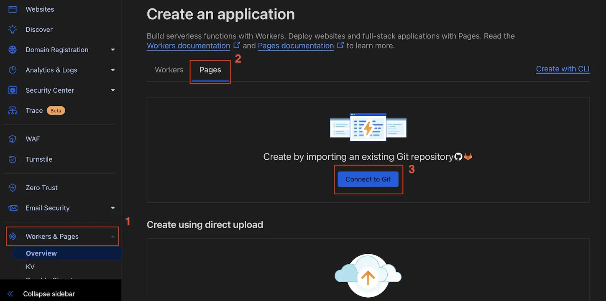This screenshot has height=301, width=606.
Task: Click the Workers & Pages label
Action: coord(52,237)
